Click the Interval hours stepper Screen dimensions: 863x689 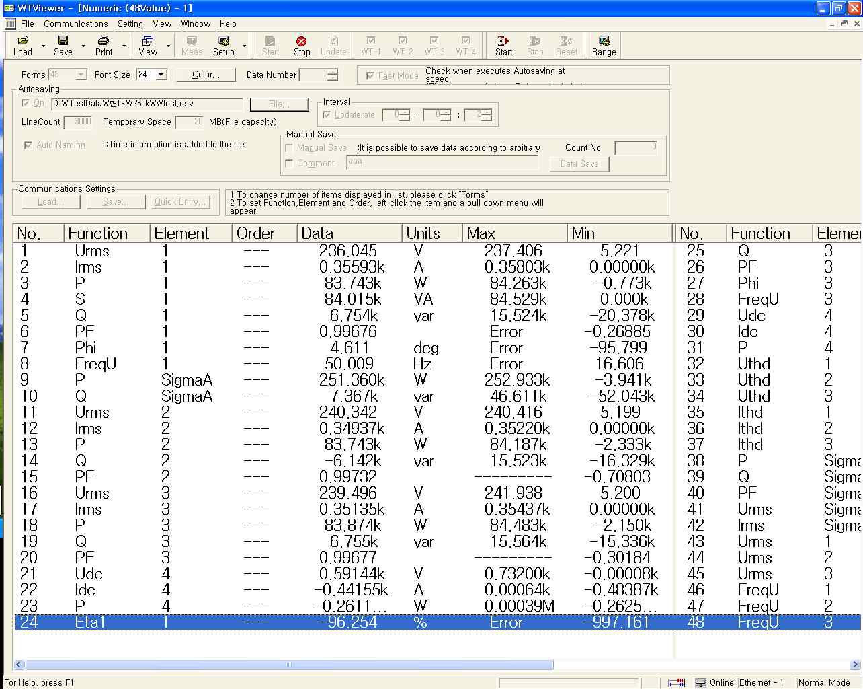click(x=405, y=115)
